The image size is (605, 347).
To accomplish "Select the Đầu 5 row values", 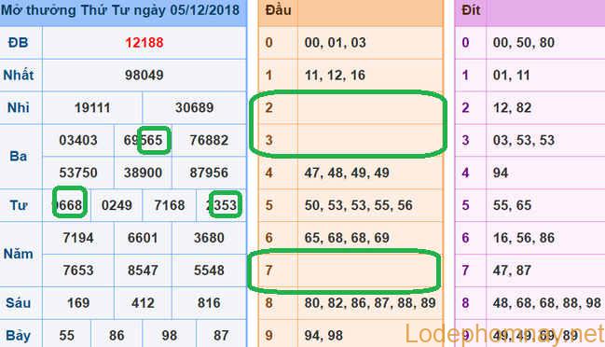I will coord(359,205).
